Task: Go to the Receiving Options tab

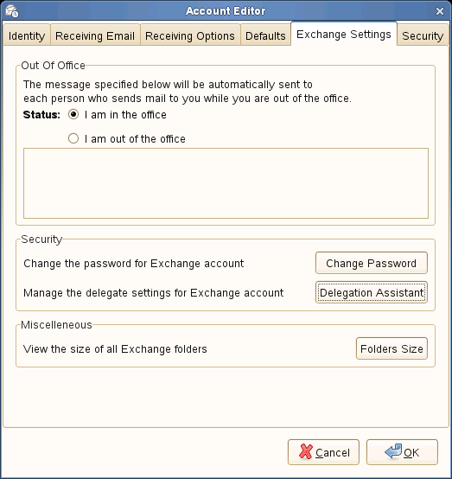Action: coord(190,35)
